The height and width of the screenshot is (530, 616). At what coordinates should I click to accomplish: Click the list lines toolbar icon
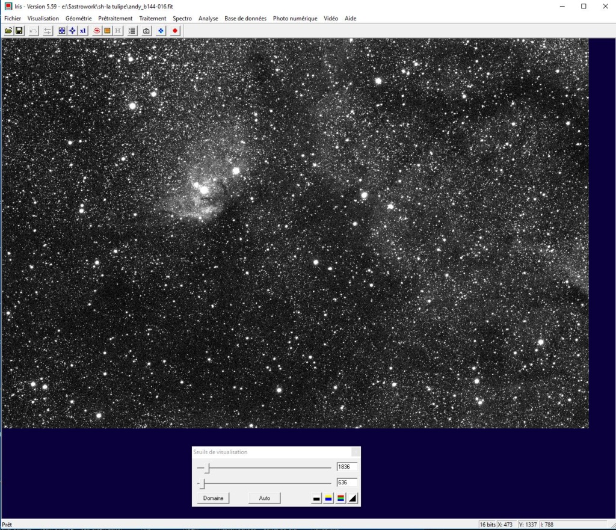(x=132, y=31)
